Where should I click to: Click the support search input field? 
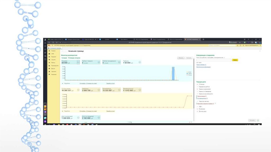coord(214,60)
